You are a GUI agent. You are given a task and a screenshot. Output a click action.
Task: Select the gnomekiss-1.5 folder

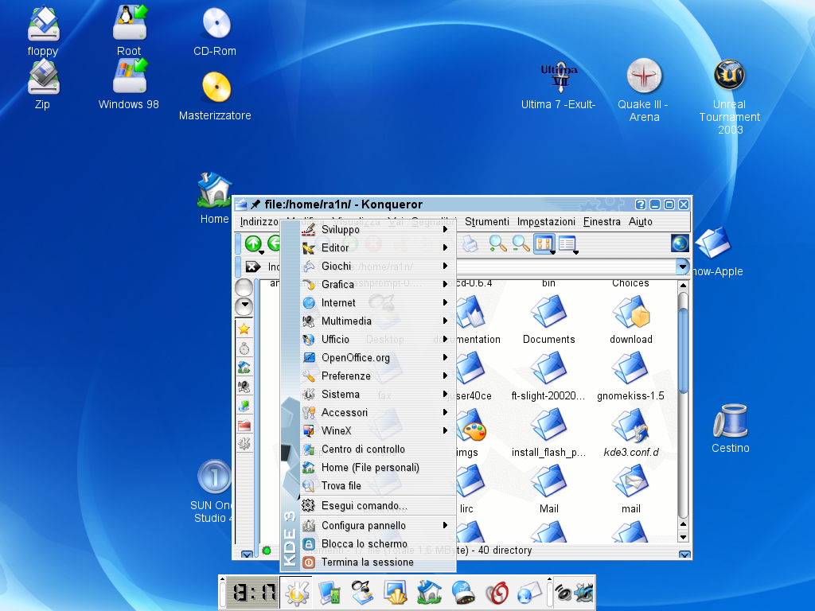pos(630,376)
